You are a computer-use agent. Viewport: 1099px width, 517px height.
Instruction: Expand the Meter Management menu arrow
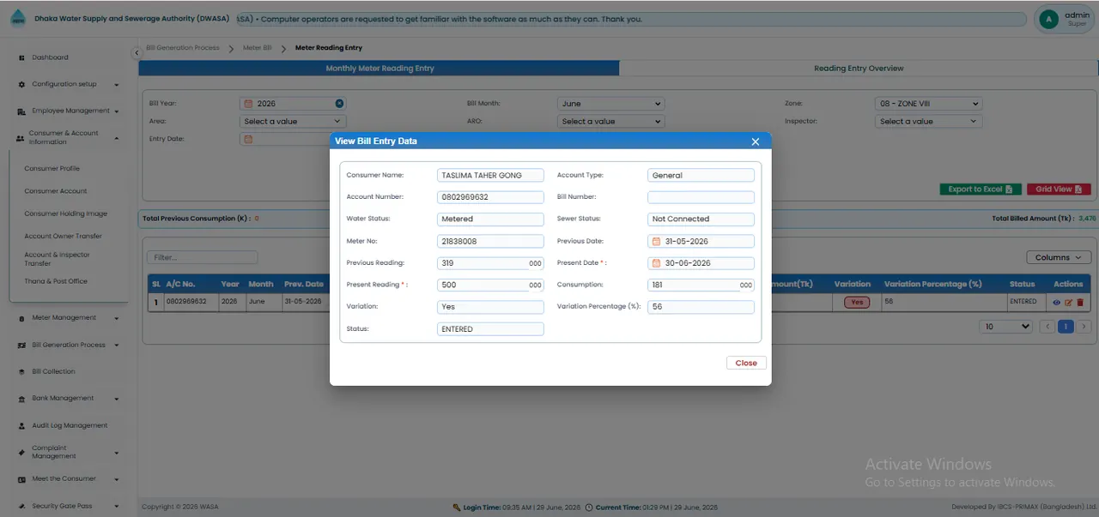[x=117, y=318]
